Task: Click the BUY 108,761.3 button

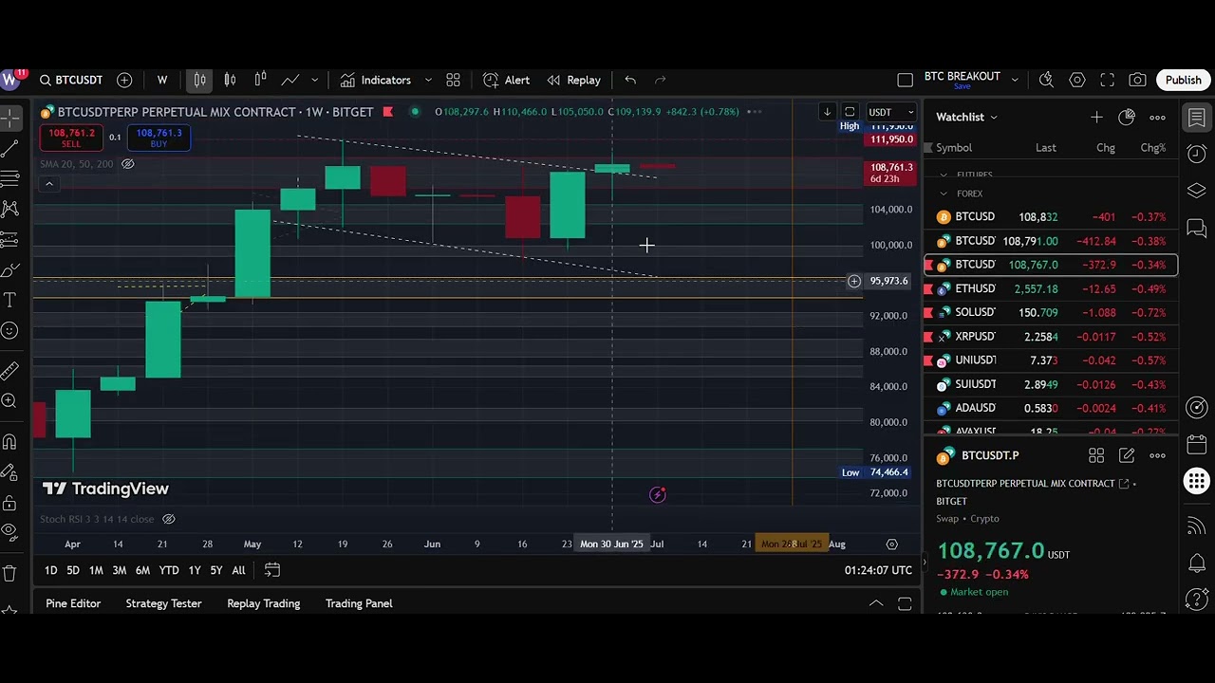Action: click(159, 138)
